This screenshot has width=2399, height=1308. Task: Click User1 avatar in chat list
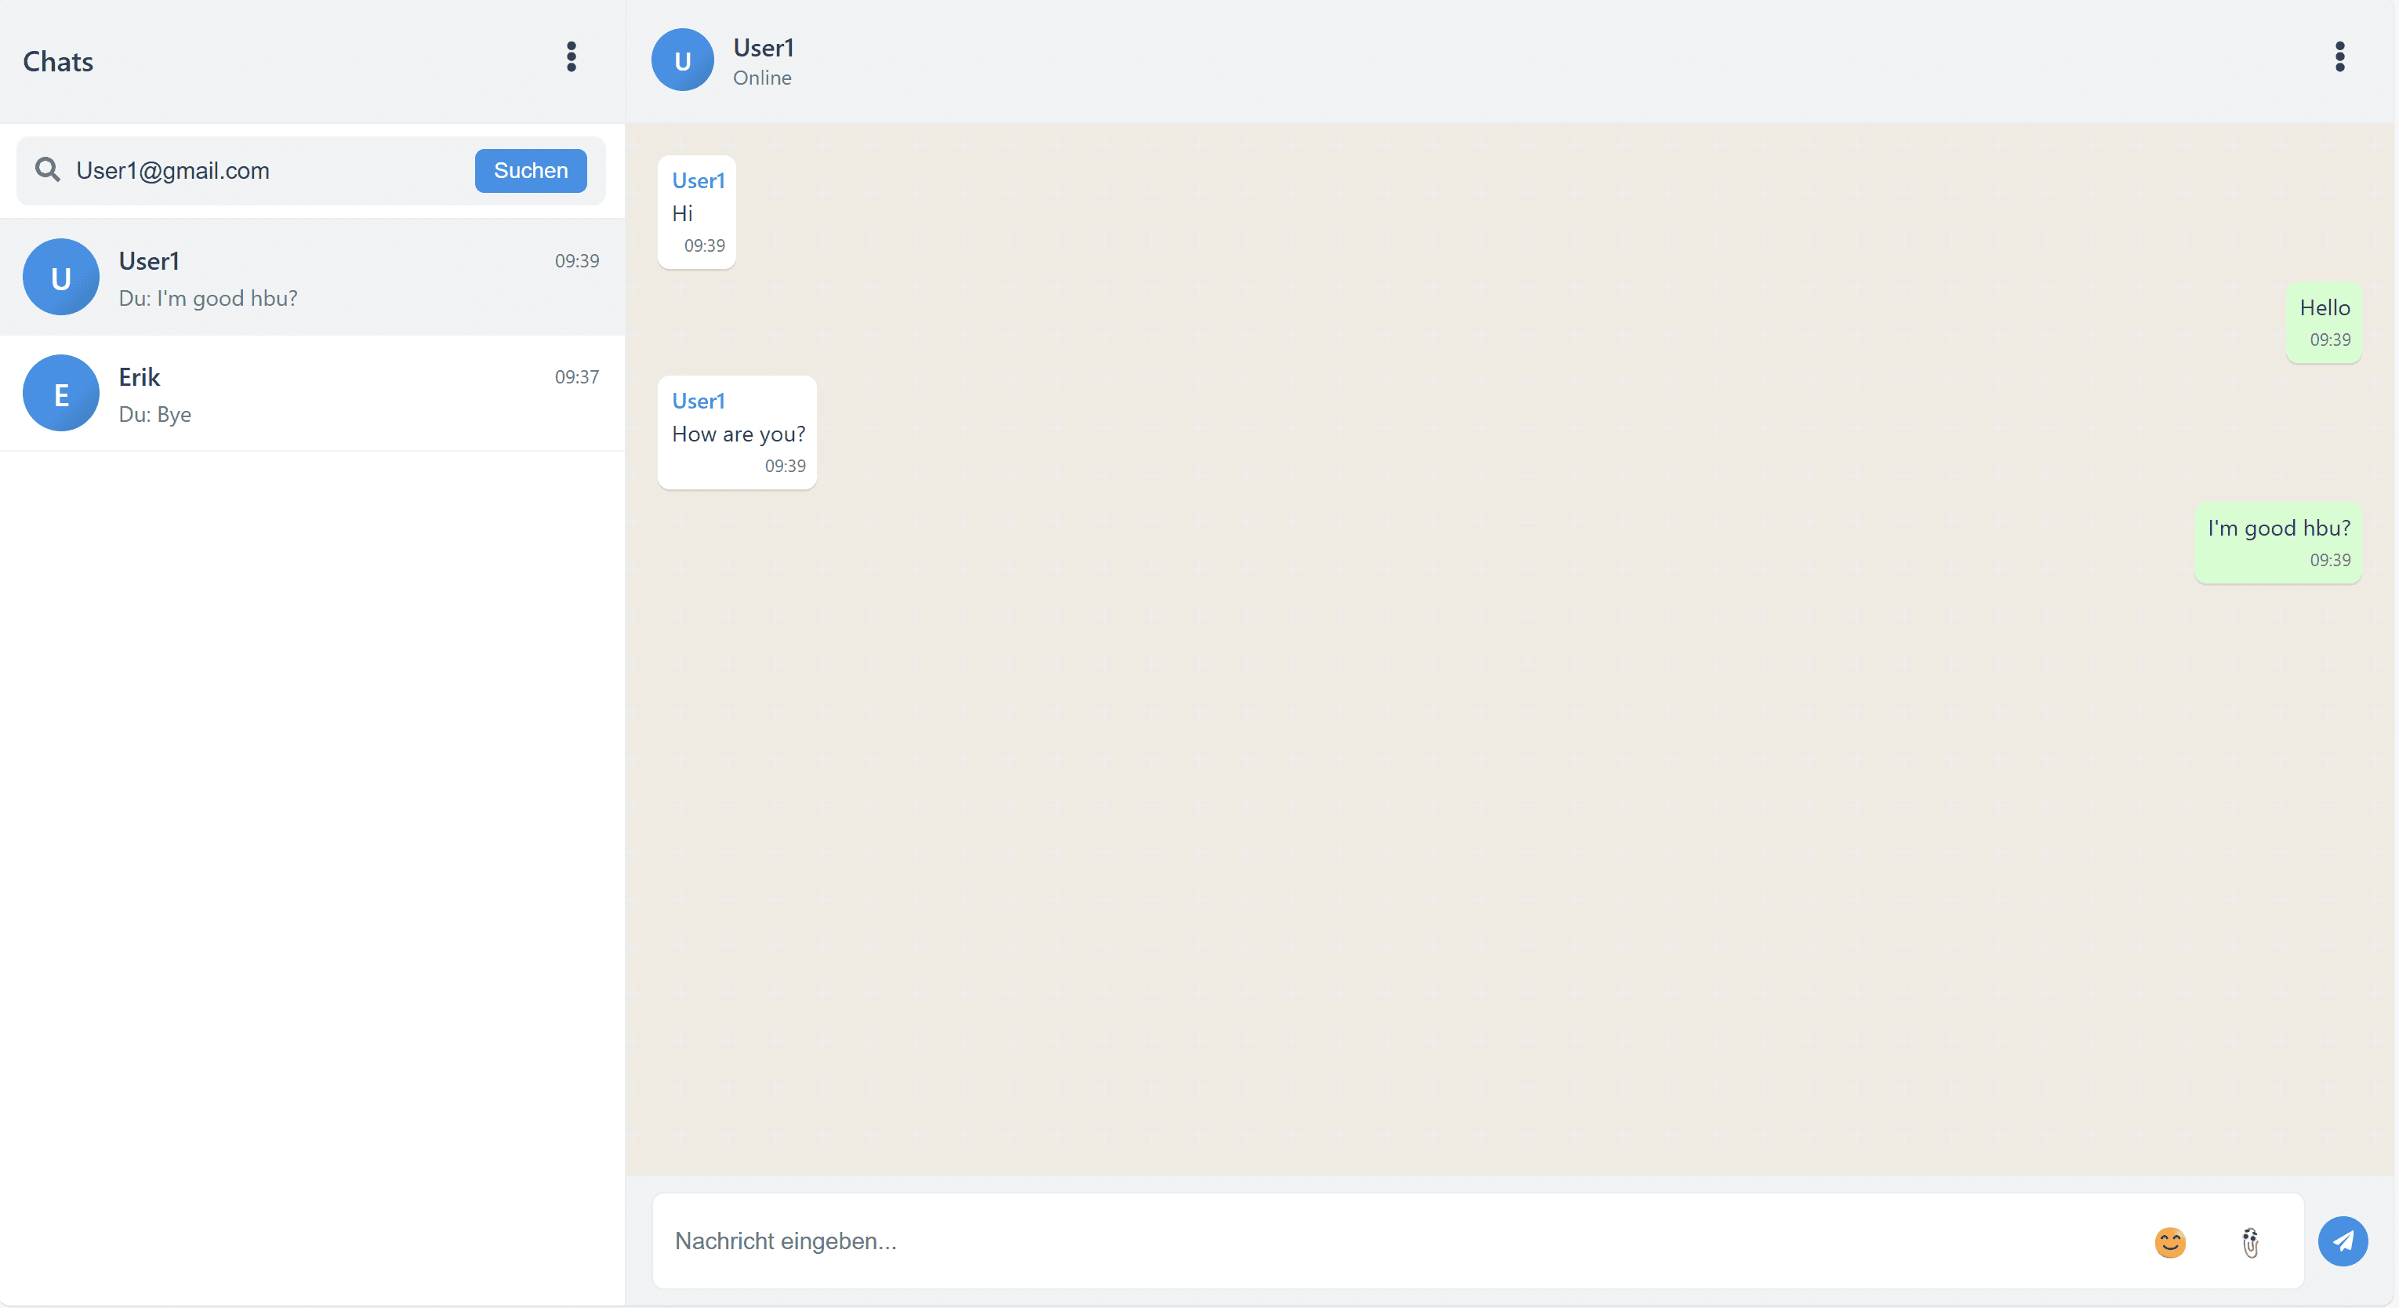(60, 277)
